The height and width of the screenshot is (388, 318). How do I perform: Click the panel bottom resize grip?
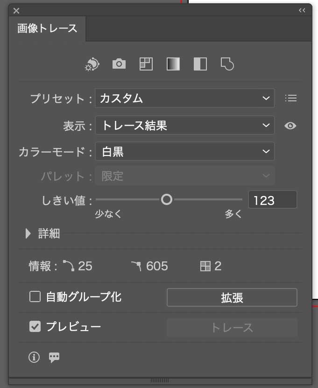pos(160,381)
